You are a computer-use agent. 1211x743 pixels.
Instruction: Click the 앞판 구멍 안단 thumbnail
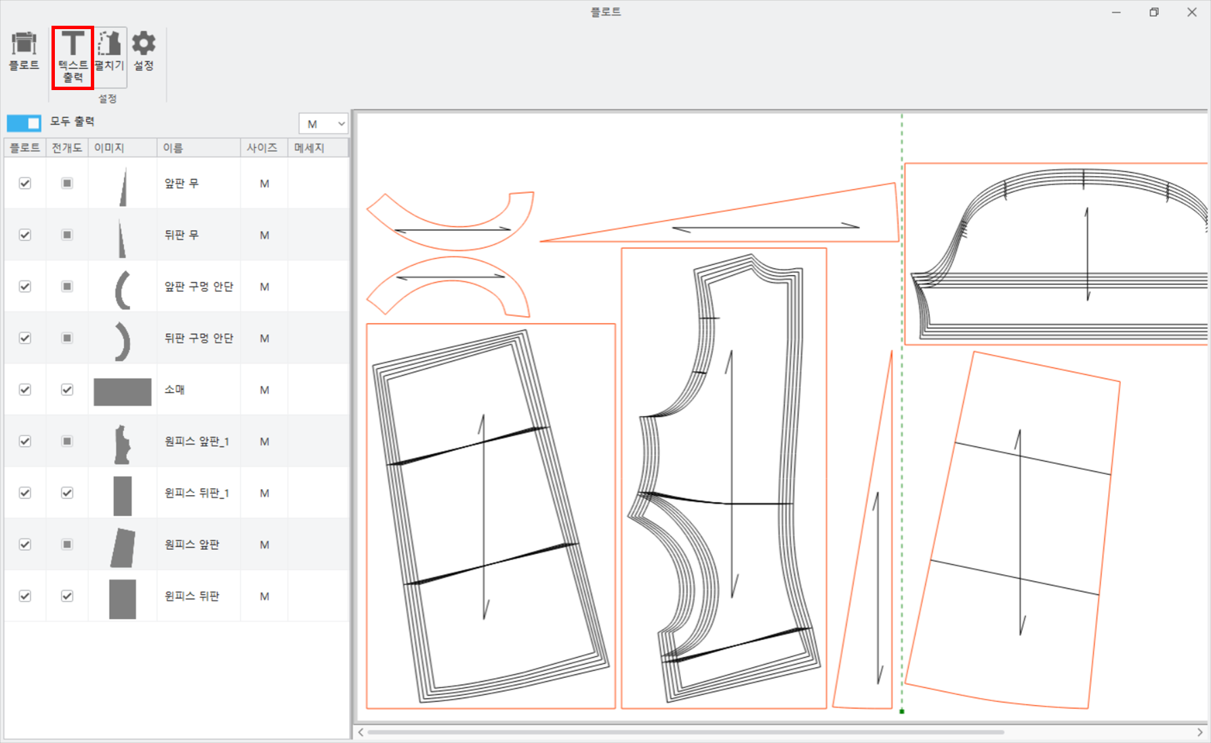pyautogui.click(x=123, y=290)
